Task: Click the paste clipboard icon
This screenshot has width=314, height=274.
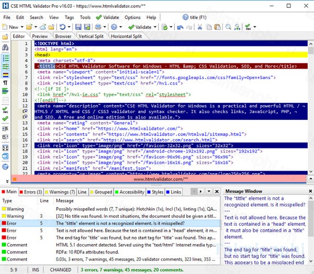Action: coord(217,27)
